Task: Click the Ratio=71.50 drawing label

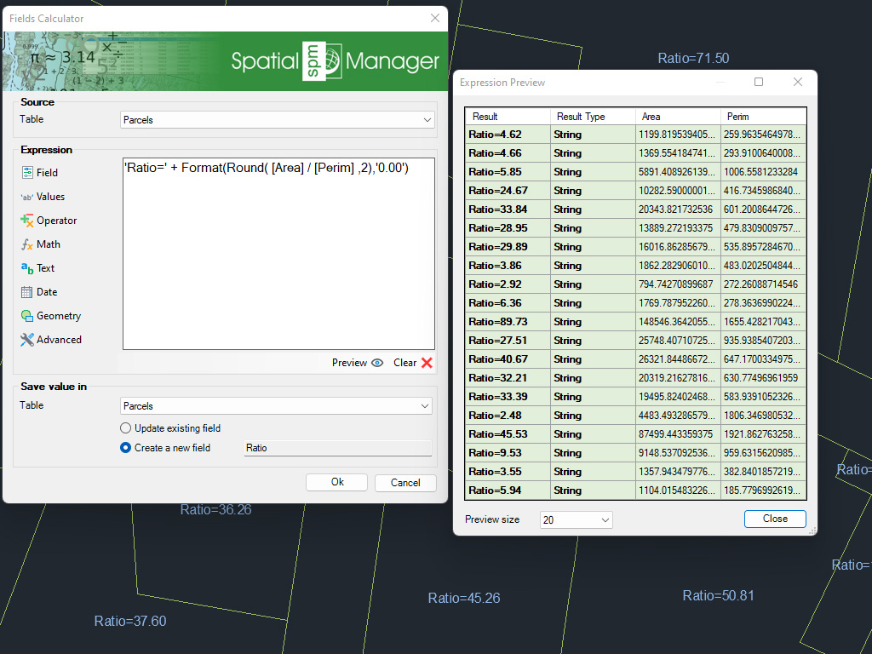Action: pyautogui.click(x=693, y=59)
